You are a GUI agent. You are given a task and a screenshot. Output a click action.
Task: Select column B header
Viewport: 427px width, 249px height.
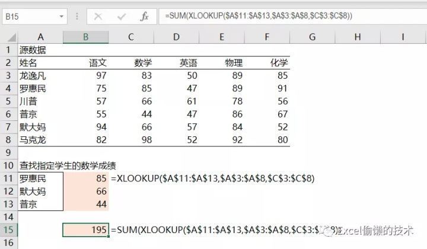point(86,37)
